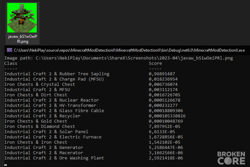Viewport: 250px width, 167px height.
Task: Click the score 6,6133E-05
Action: point(162,132)
